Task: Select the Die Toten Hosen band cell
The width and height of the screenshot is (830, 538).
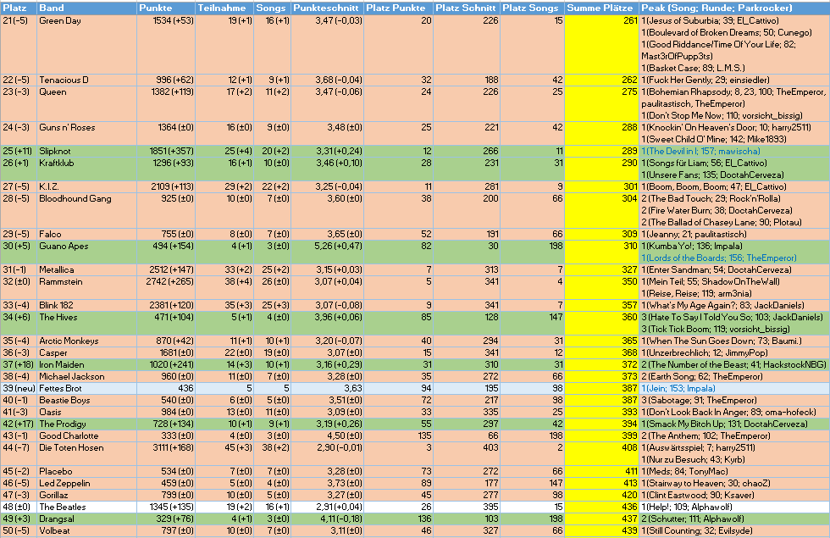Action: (x=86, y=454)
